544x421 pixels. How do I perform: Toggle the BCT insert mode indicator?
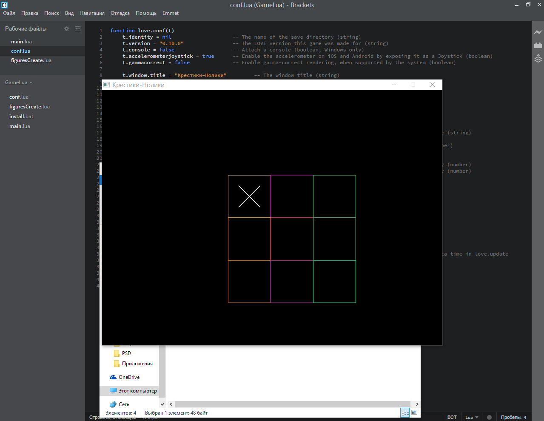452,417
